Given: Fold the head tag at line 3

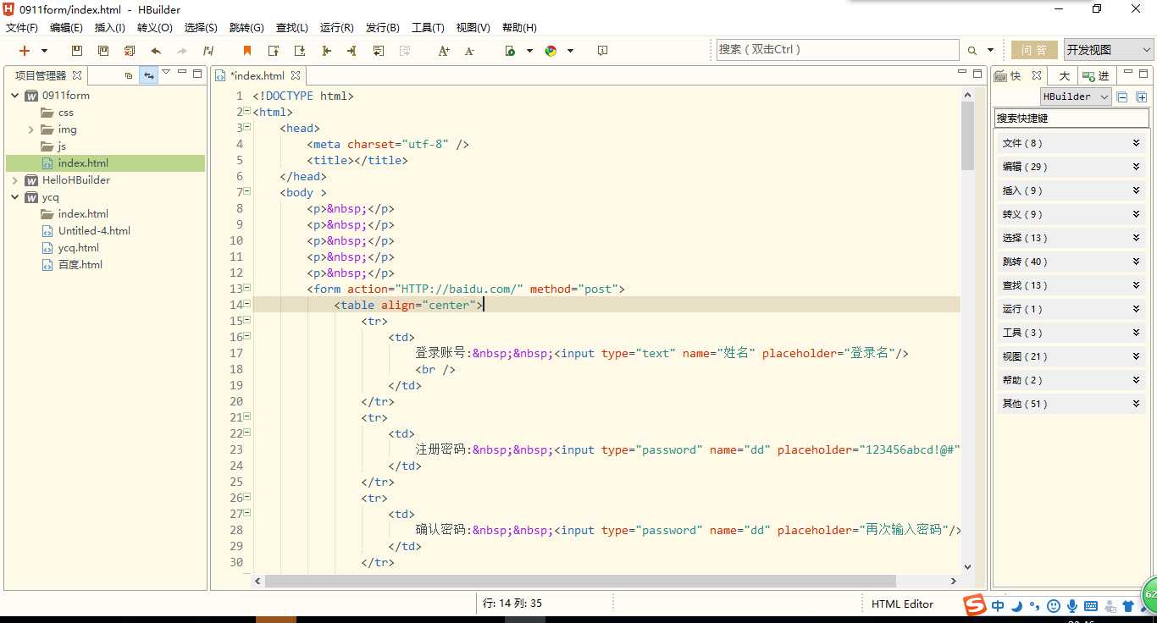Looking at the screenshot, I should 247,128.
